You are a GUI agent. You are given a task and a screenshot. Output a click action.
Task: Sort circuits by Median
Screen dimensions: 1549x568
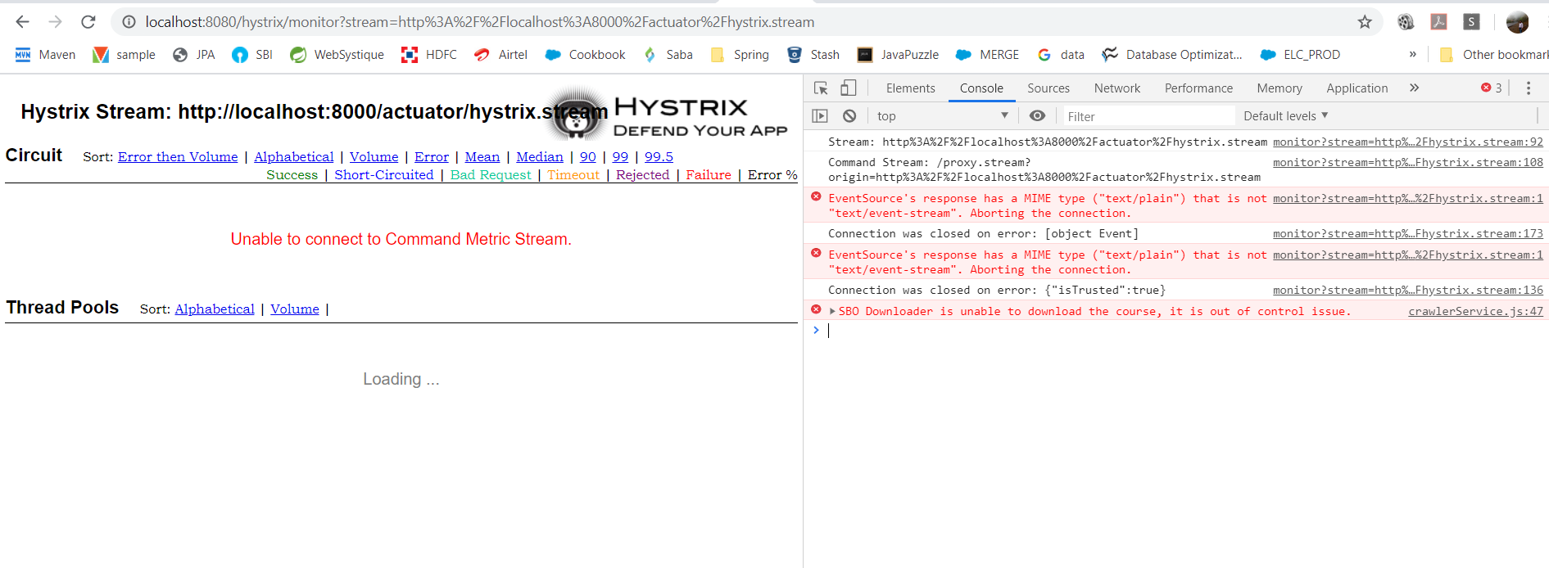click(x=540, y=157)
